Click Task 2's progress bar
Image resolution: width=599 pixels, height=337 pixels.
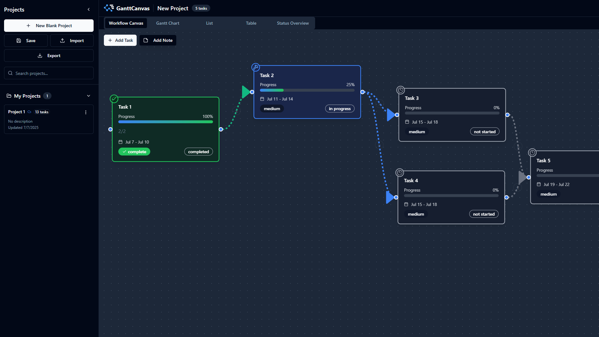coord(307,90)
